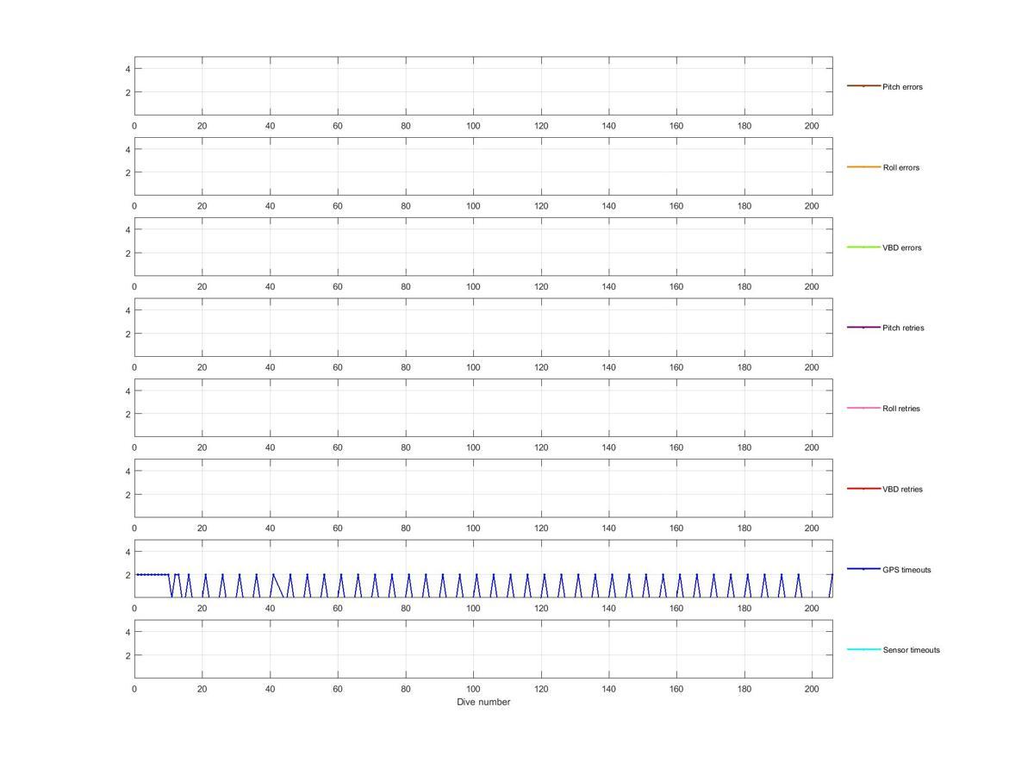Click the Pitch errors legend label
This screenshot has height=763, width=1034.
pos(902,87)
